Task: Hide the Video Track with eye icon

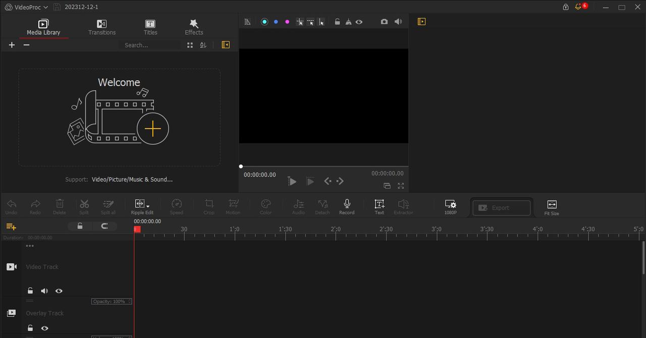Action: click(59, 291)
